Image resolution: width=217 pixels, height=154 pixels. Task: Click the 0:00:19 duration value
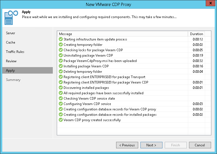click(x=198, y=55)
